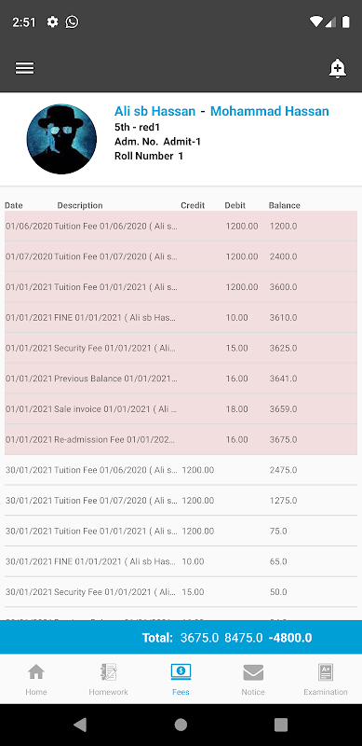Select the 30/01/2021 Security Fee credit row

[181, 592]
